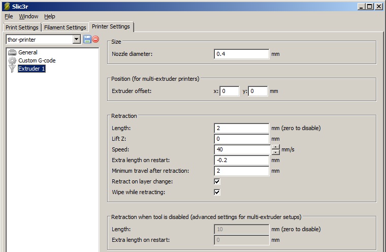Select the General printer icon in sidebar

[12, 52]
